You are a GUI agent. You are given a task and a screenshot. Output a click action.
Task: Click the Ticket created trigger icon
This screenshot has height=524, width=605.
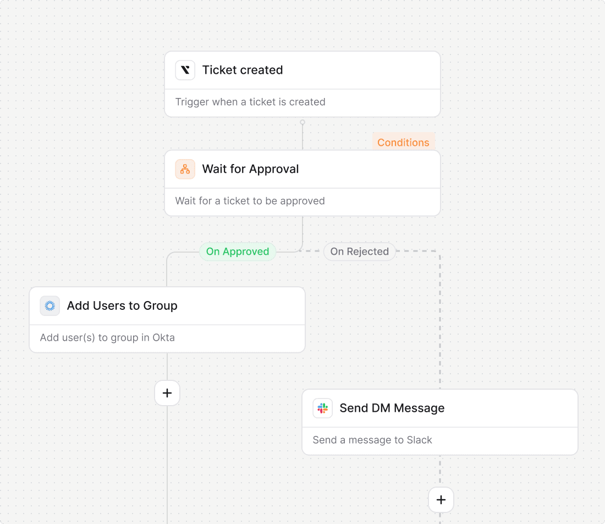[185, 70]
